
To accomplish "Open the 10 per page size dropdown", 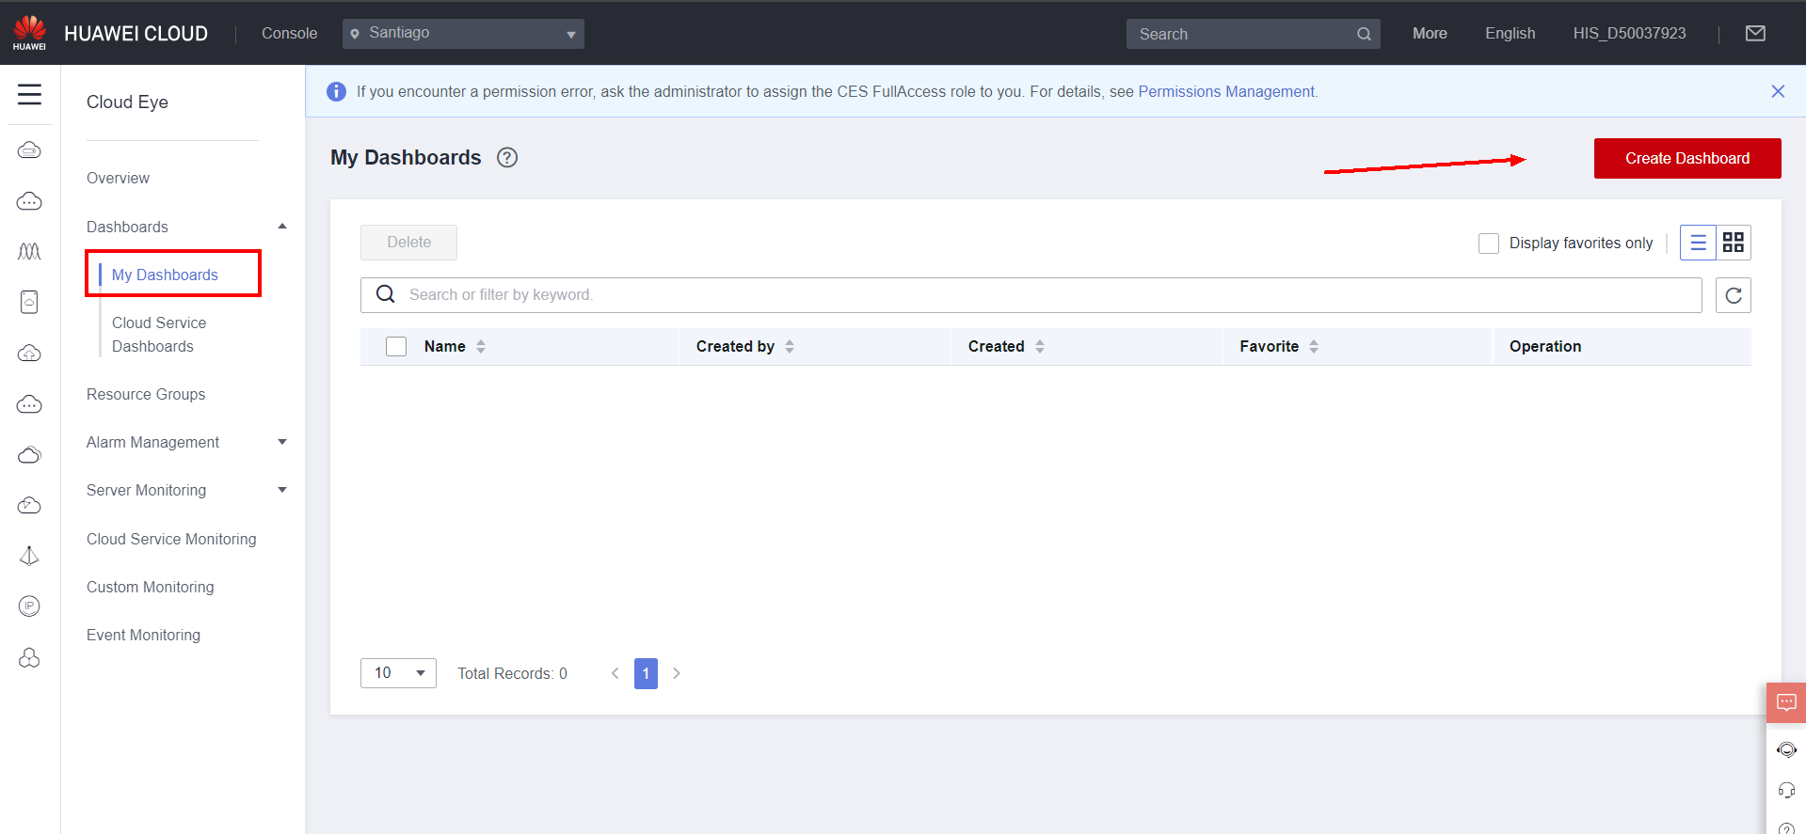I will [x=398, y=673].
